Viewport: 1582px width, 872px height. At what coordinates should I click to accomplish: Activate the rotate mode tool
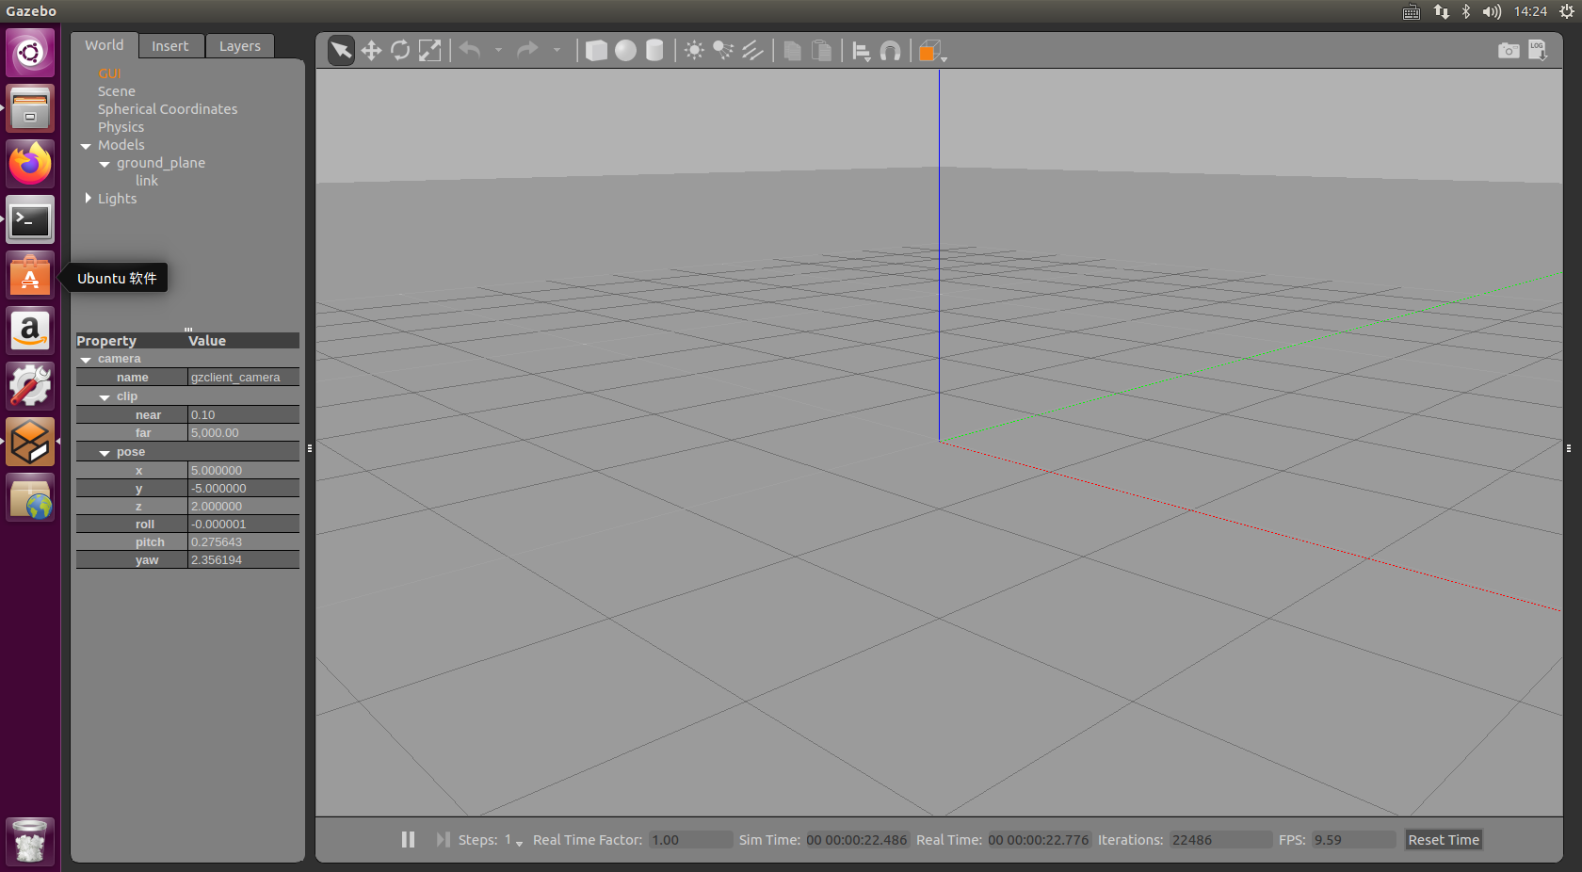(x=400, y=50)
